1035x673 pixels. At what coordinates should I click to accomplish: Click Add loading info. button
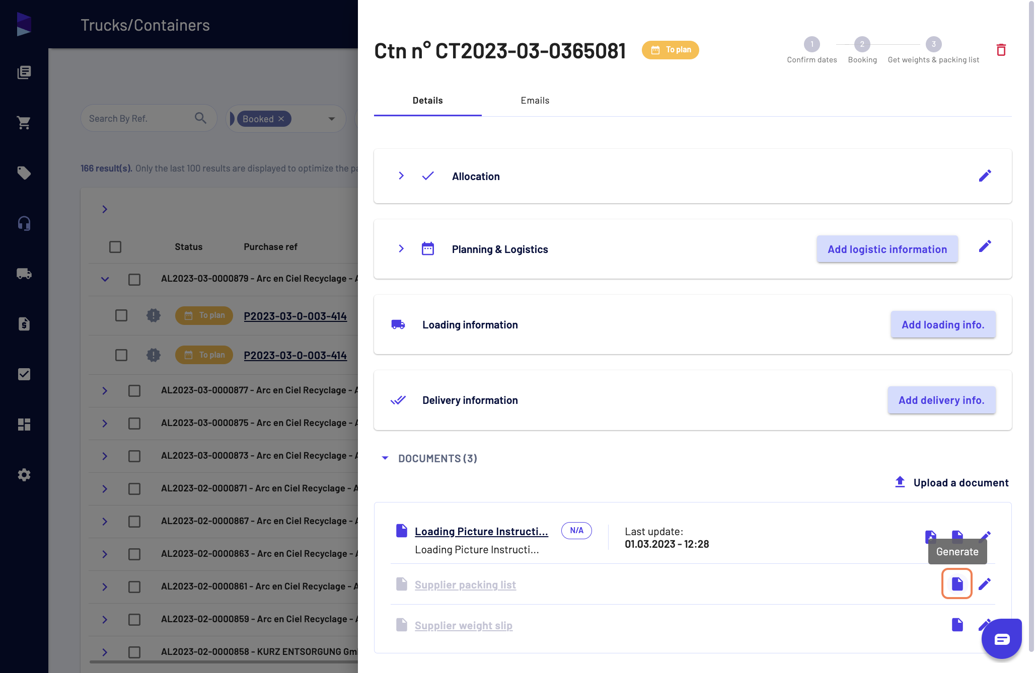943,324
